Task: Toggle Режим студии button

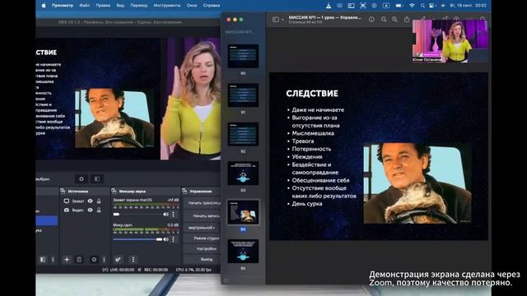Action: pos(203,238)
